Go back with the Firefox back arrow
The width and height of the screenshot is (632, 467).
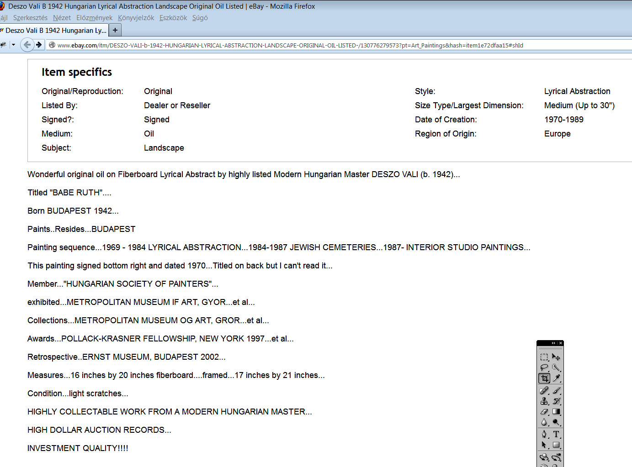tap(27, 45)
